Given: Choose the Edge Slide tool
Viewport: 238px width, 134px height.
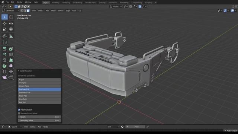Looking at the screenshot, I should [x=4, y=71].
